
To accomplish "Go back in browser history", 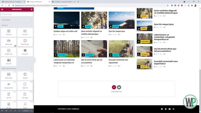I will click(2, 6).
